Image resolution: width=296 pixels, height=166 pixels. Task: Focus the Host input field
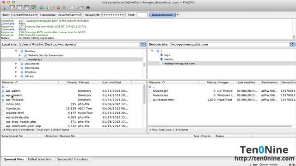(x=25, y=15)
